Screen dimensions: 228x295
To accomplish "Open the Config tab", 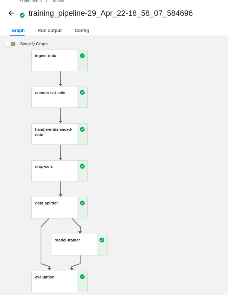I will (x=82, y=31).
